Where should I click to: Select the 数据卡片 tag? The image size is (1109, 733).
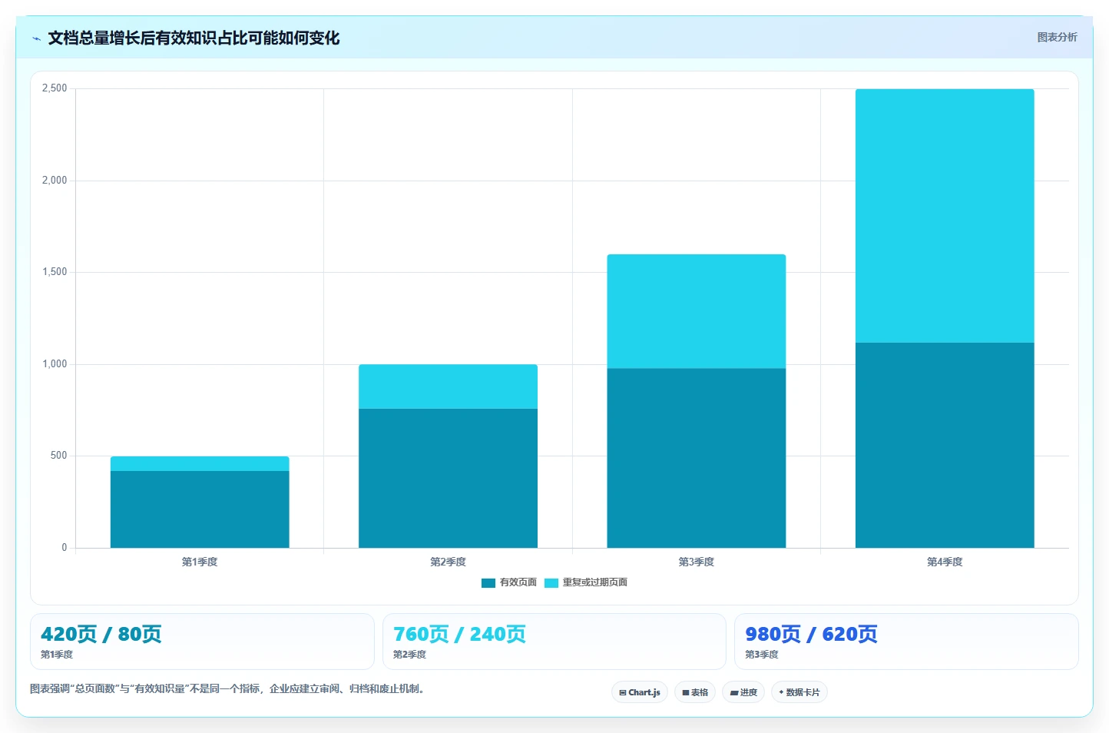click(x=799, y=692)
